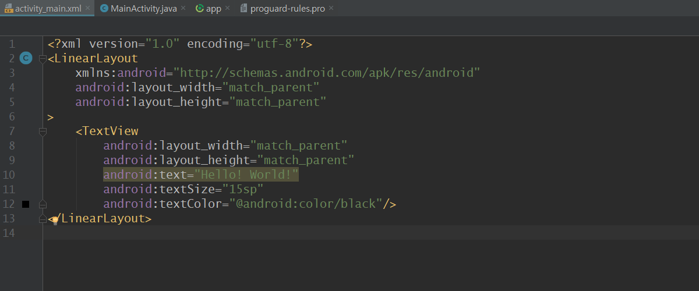Image resolution: width=699 pixels, height=291 pixels.
Task: Close the app tab
Action: 228,8
